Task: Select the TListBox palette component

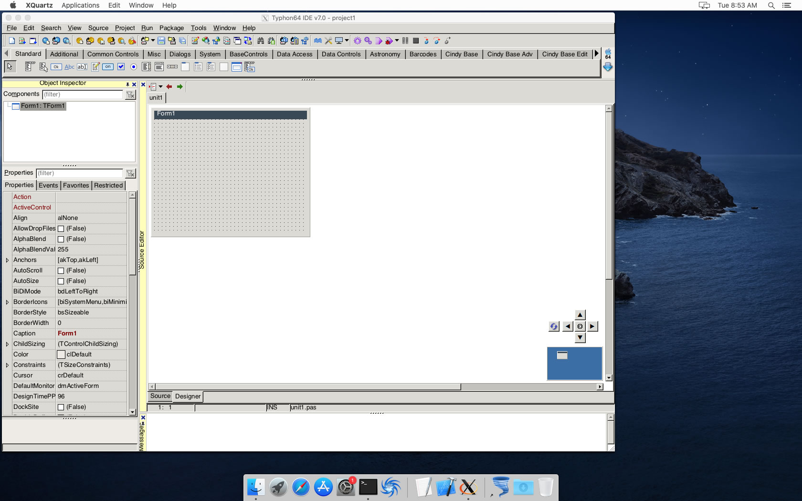Action: 147,67
